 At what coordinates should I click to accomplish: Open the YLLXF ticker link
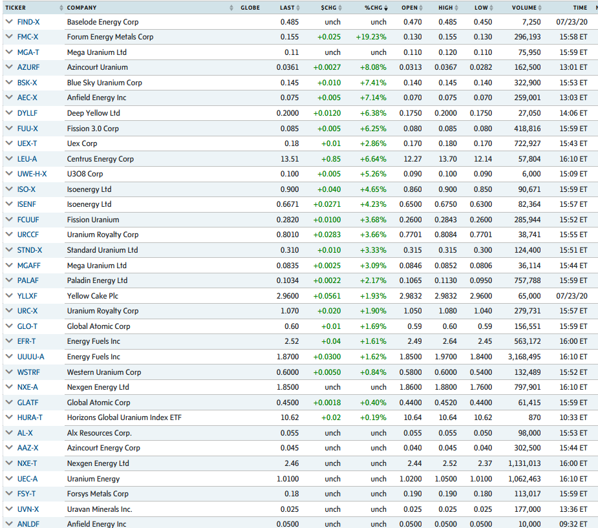coord(27,296)
